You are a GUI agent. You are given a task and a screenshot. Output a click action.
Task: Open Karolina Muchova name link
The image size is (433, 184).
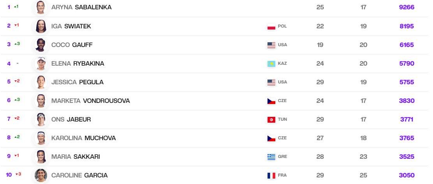click(83, 138)
